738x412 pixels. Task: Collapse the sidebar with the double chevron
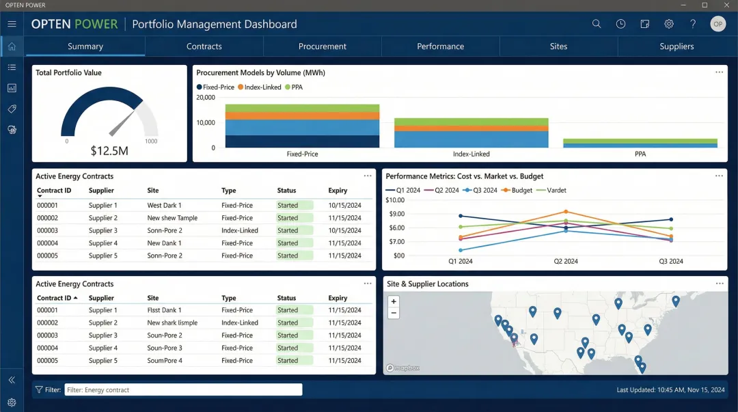[12, 379]
